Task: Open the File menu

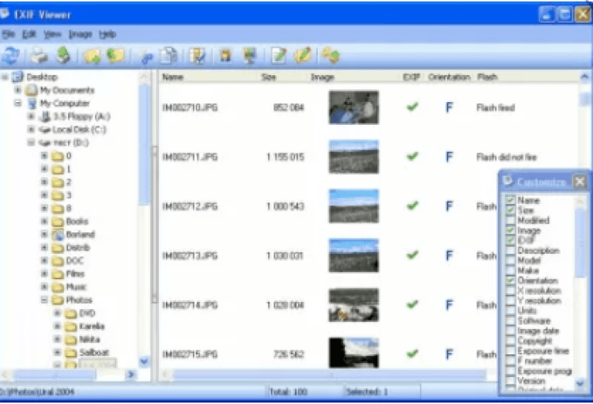Action: point(9,35)
